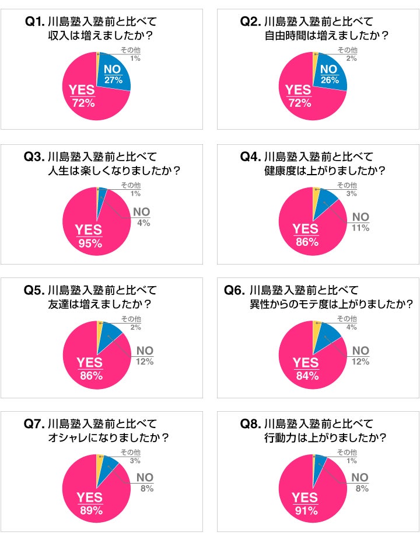Click the Q8 question title about 行動力
Image resolution: width=420 pixels, height=542 pixels.
pyautogui.click(x=313, y=430)
